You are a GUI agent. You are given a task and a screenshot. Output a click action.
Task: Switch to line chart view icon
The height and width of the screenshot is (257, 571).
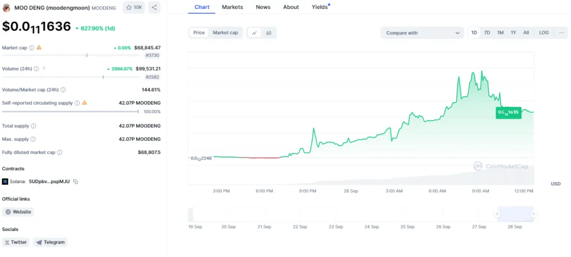pos(254,33)
